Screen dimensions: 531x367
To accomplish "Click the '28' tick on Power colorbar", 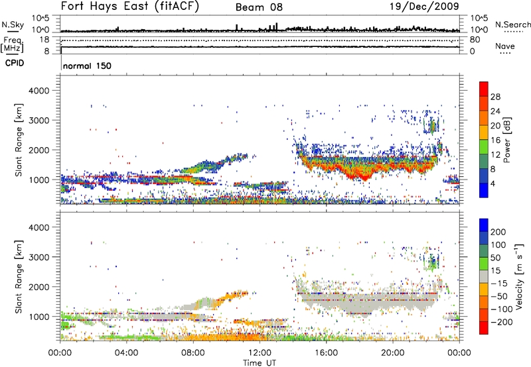I will pyautogui.click(x=495, y=97).
